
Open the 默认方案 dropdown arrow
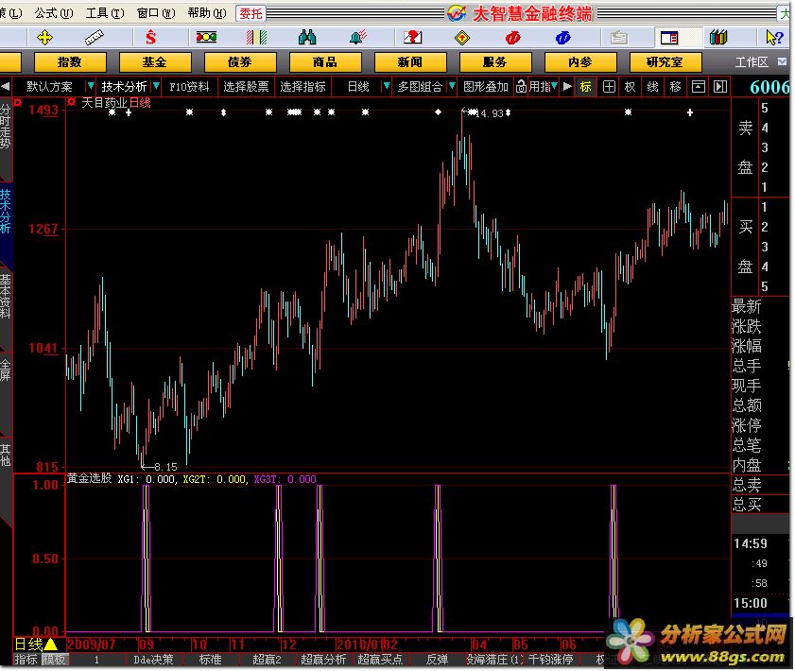(x=90, y=86)
